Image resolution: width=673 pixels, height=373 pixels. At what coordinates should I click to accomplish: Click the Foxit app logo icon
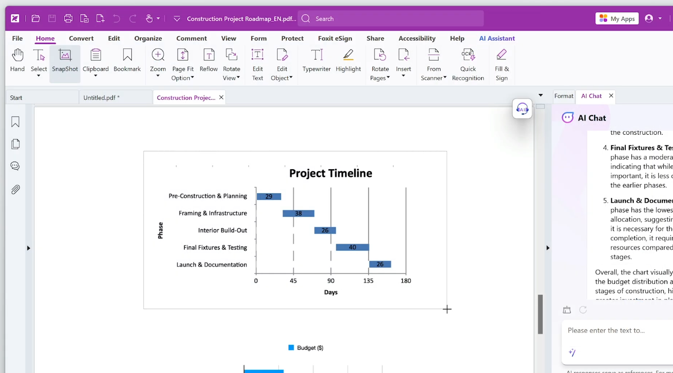(15, 19)
